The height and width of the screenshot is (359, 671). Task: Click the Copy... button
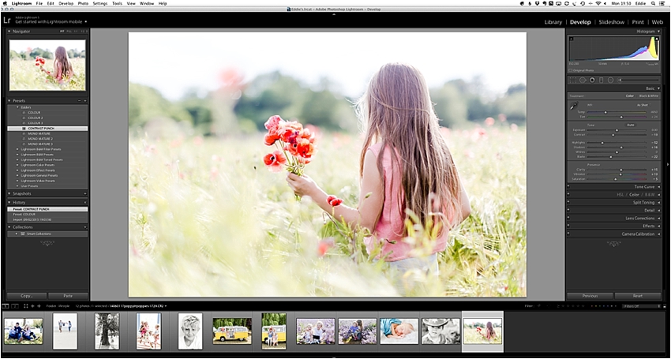27,296
